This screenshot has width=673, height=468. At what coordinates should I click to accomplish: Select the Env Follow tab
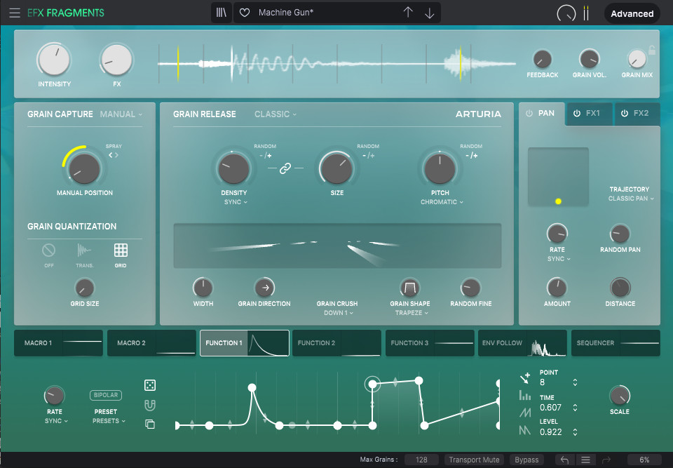point(522,343)
